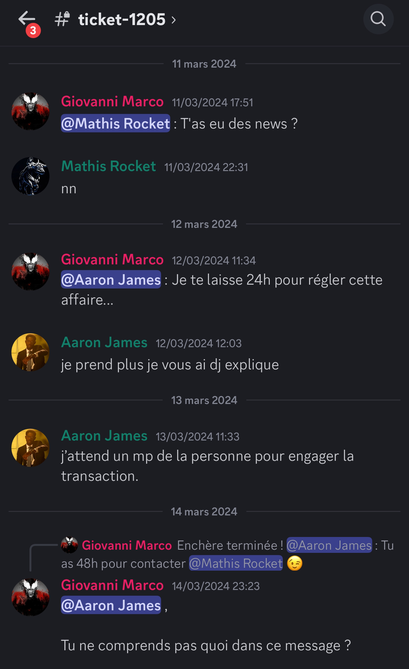Open ticket-1205 channel title
409x669 pixels.
122,19
